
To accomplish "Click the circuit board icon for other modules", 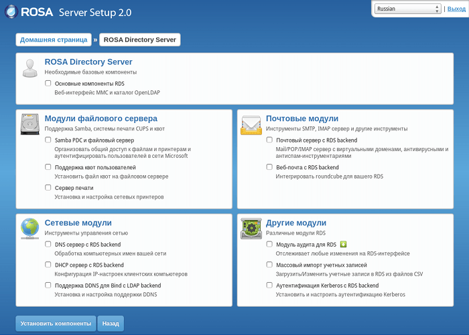I will (x=251, y=229).
